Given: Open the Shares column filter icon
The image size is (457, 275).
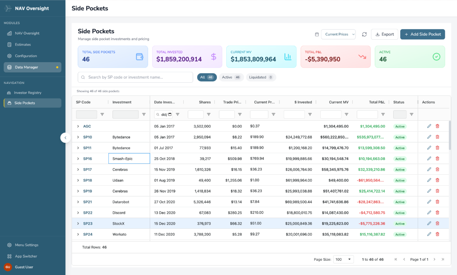Looking at the screenshot, I should pyautogui.click(x=209, y=115).
